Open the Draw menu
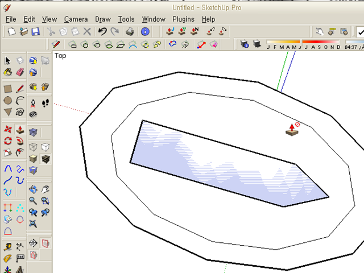Image resolution: width=364 pixels, height=273 pixels. [102, 19]
